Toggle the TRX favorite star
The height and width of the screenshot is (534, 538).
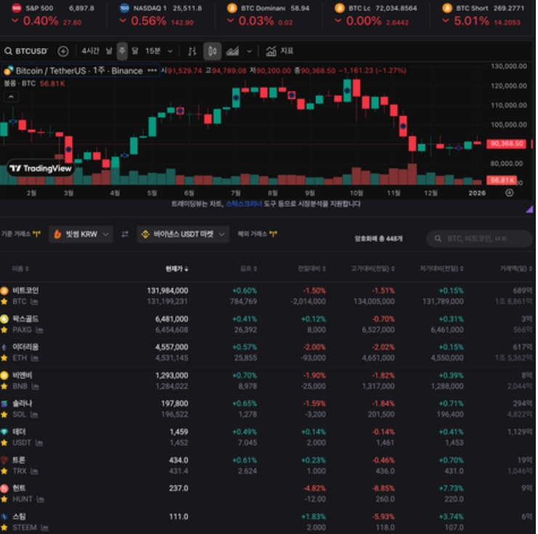click(4, 472)
